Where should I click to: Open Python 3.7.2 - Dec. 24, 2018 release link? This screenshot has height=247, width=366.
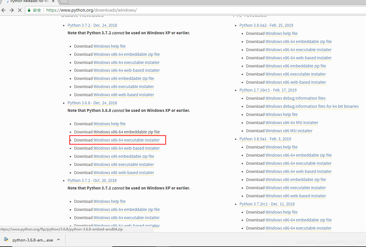pos(92,25)
